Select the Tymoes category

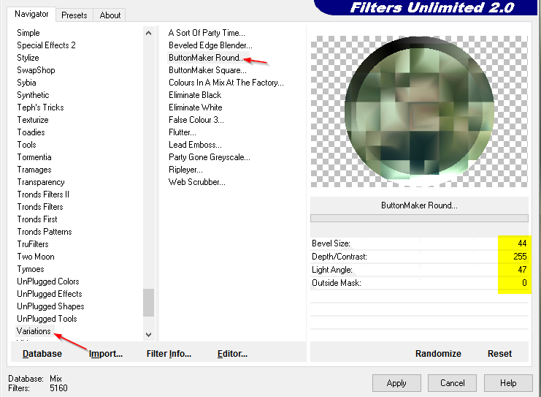[31, 269]
